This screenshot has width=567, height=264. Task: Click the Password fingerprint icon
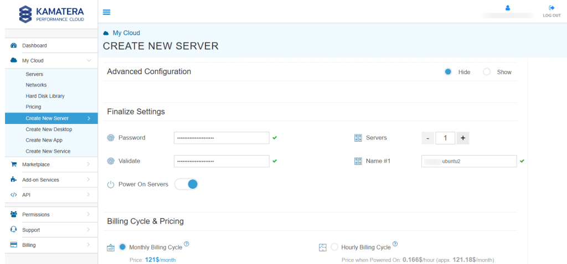111,138
